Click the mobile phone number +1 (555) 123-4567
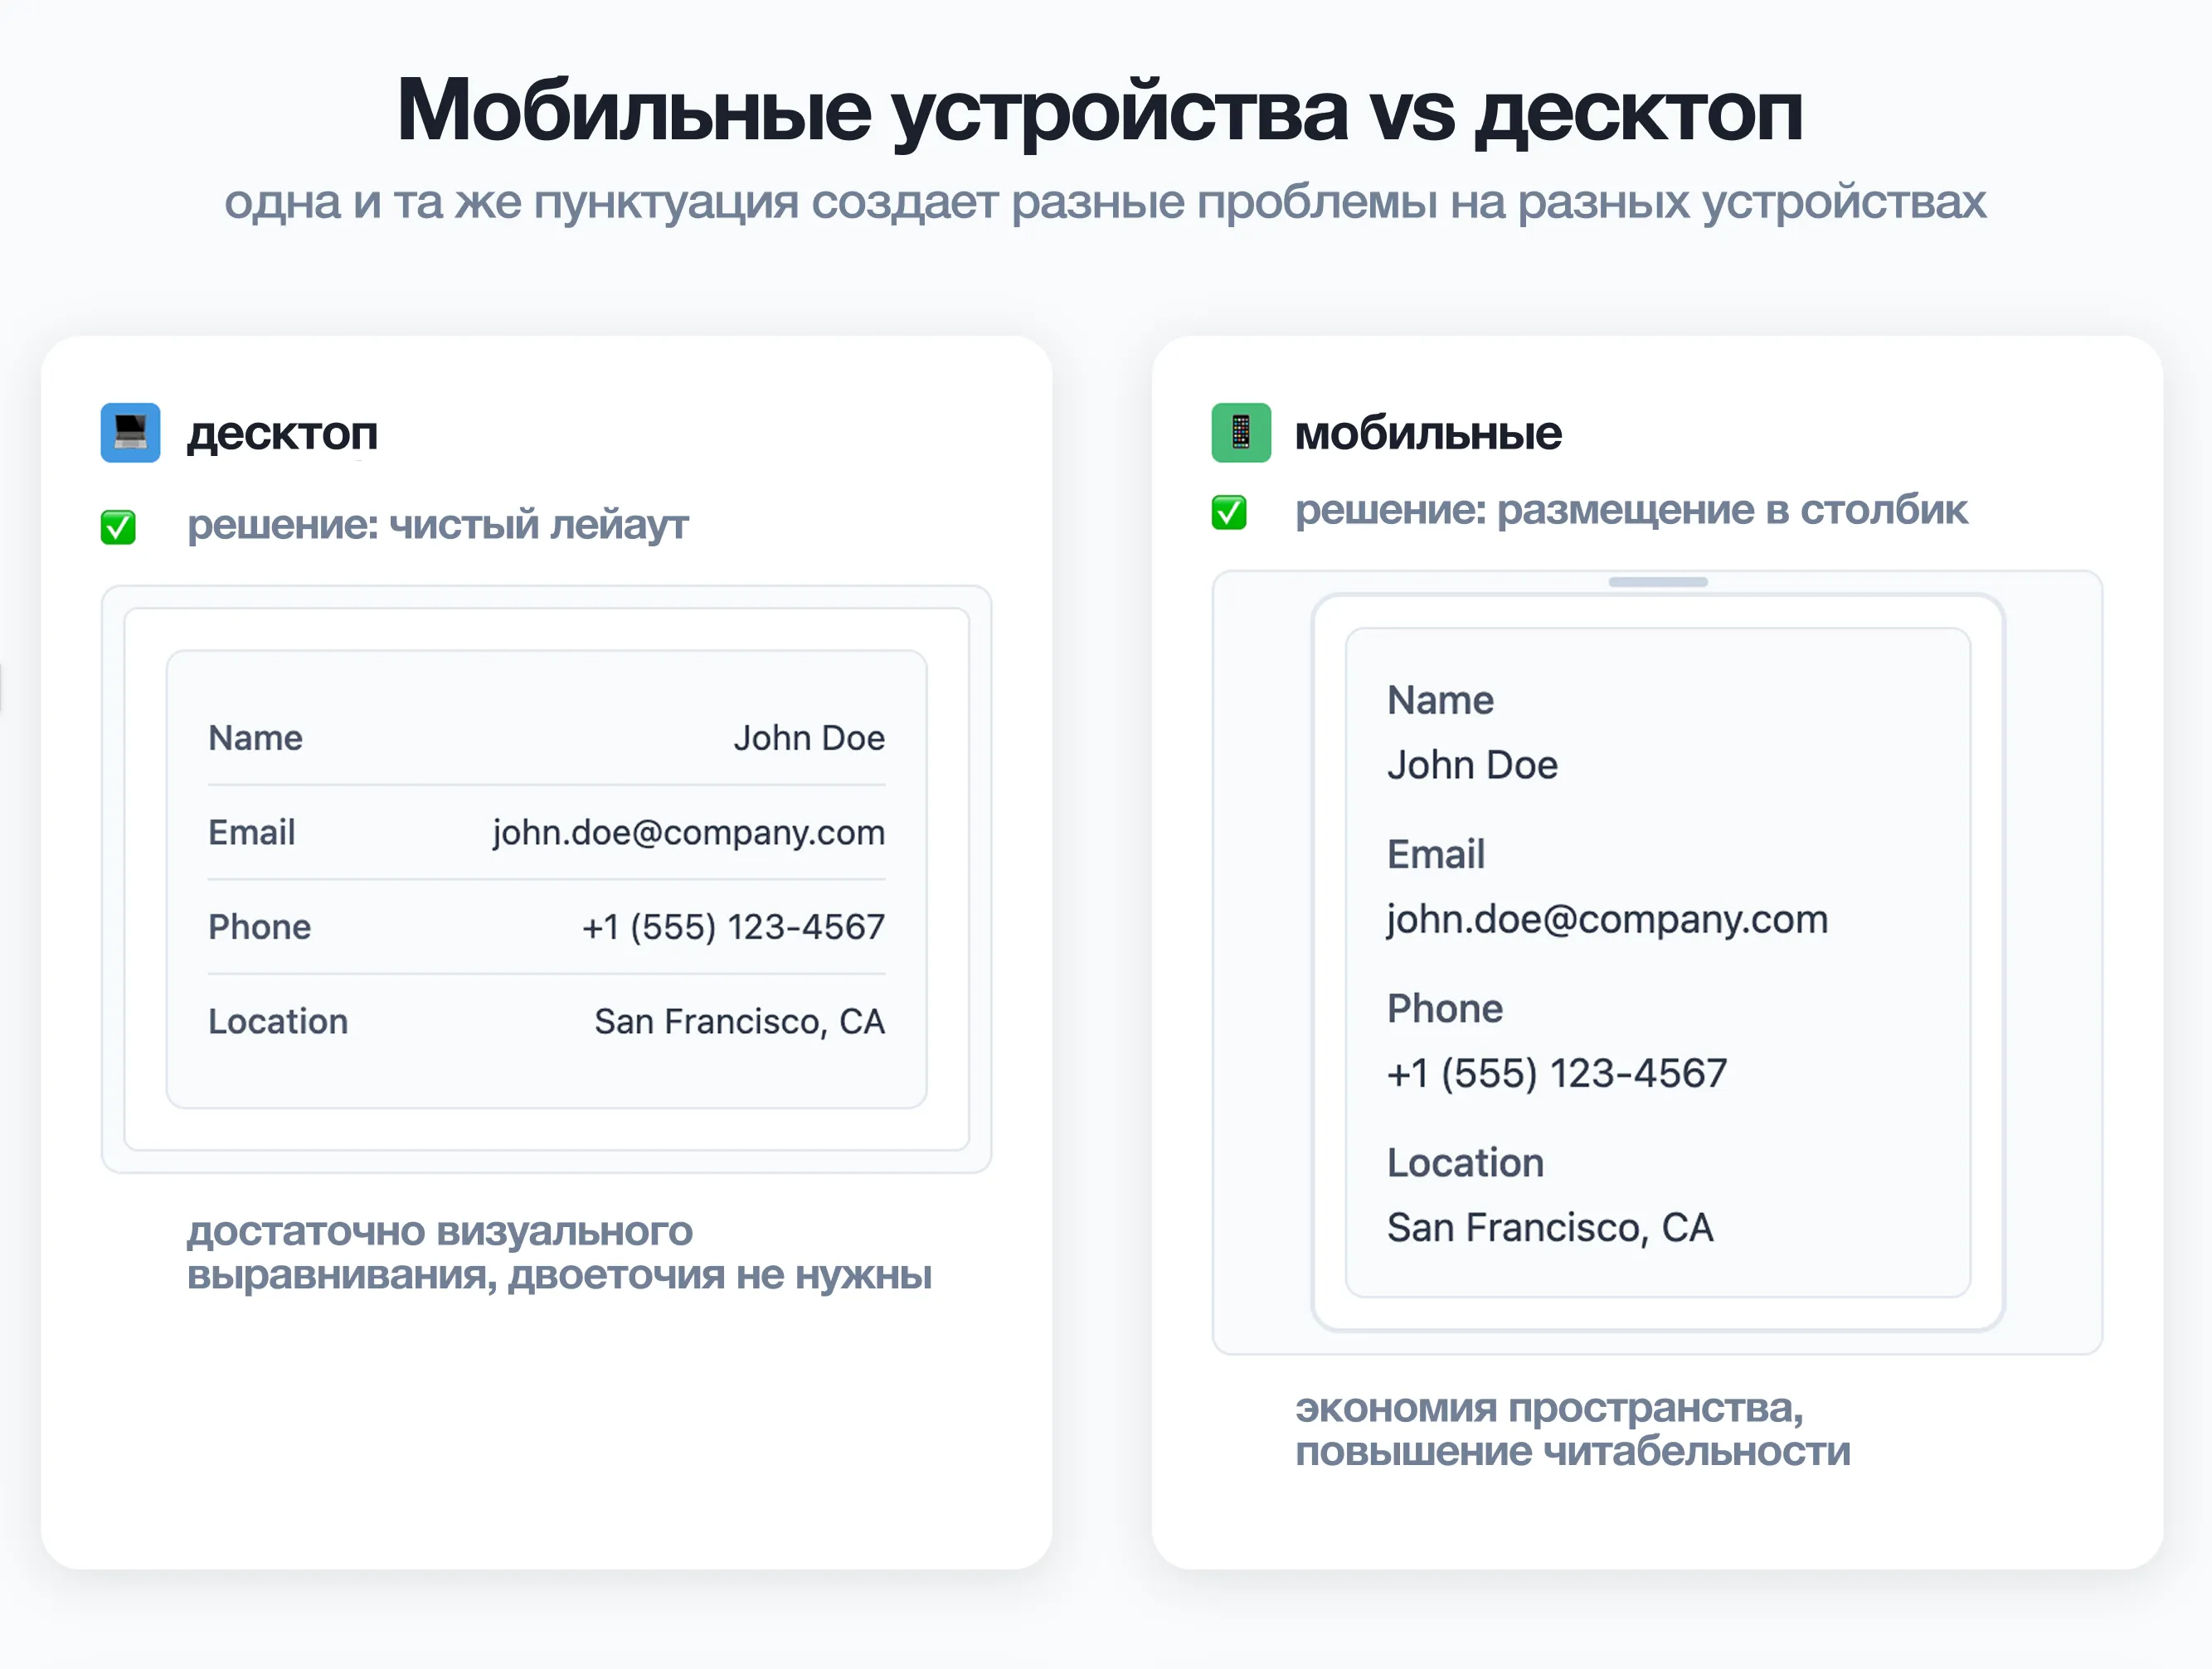 click(x=1556, y=1074)
